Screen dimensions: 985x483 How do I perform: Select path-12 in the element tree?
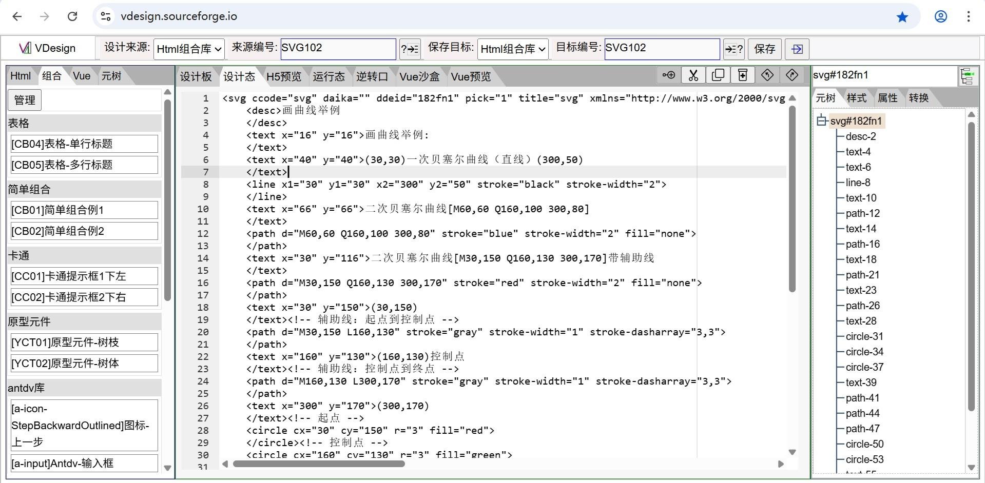point(863,213)
